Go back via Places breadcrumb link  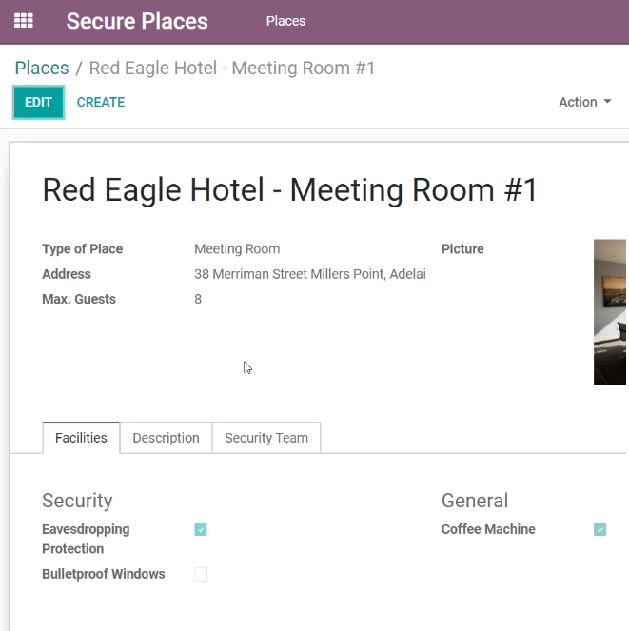pos(42,68)
